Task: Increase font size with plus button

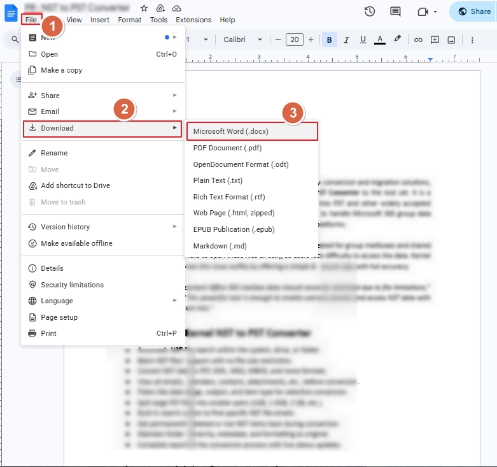Action: (x=311, y=40)
